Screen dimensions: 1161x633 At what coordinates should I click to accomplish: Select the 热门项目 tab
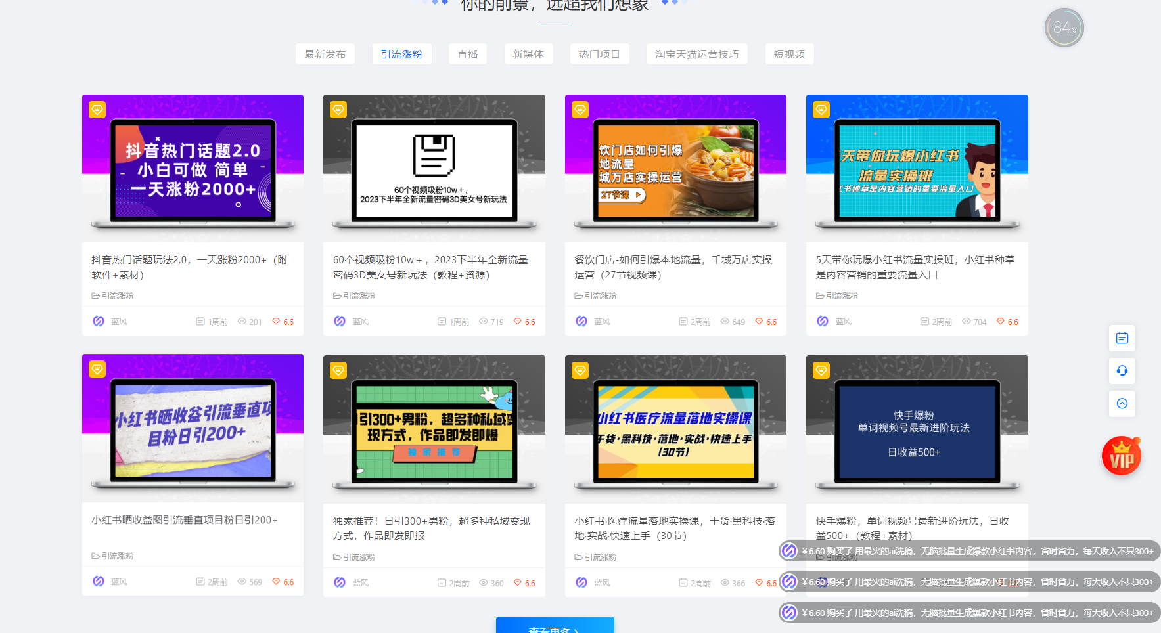[x=599, y=54]
